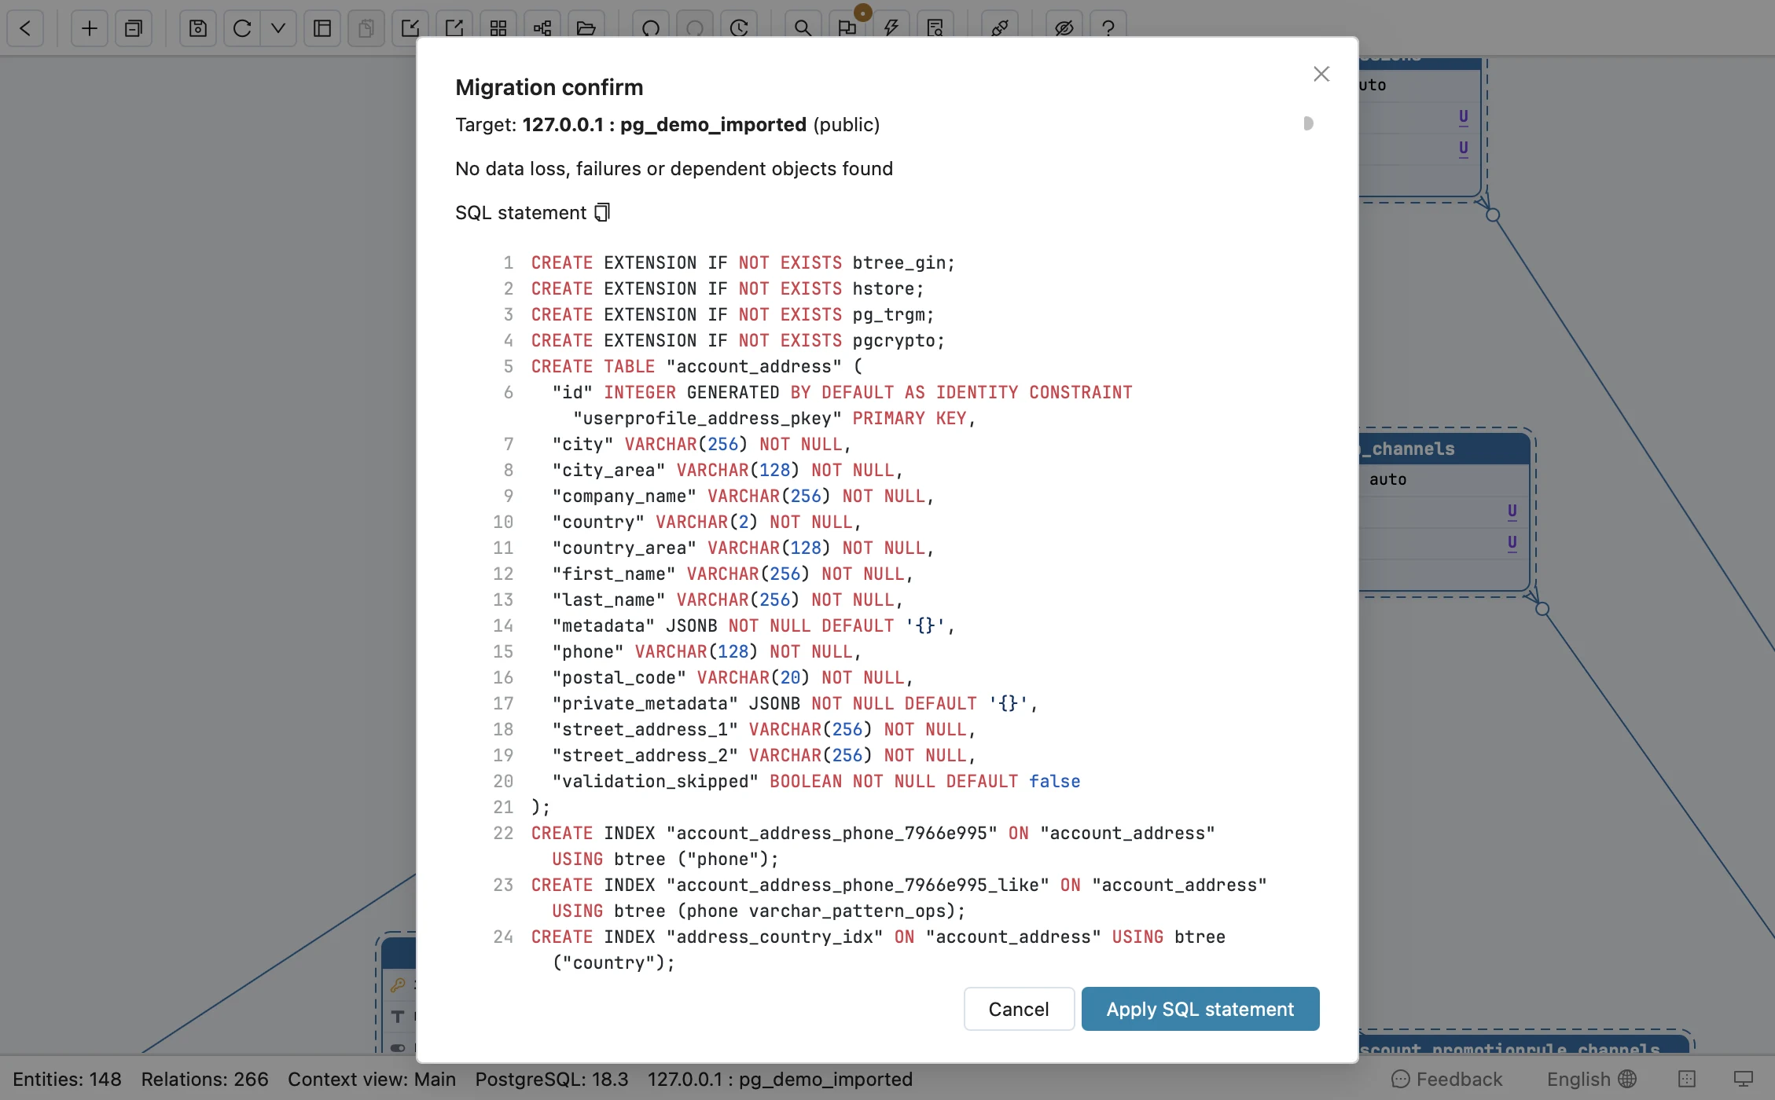Click SQL line 1 creating btree_gin extension
Viewport: 1775px width, 1100px height.
(743, 262)
